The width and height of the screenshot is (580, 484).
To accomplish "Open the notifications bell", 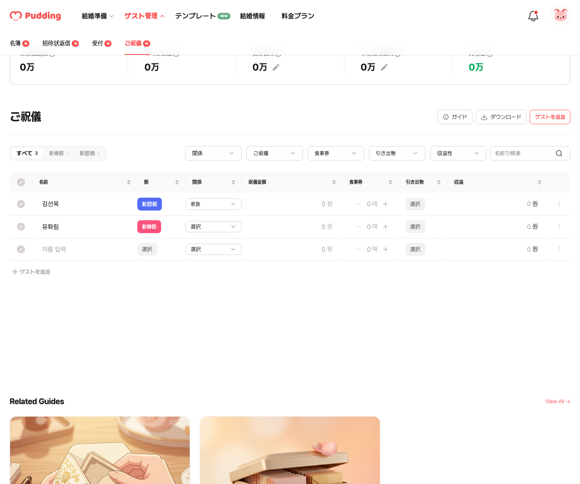I will pos(533,16).
